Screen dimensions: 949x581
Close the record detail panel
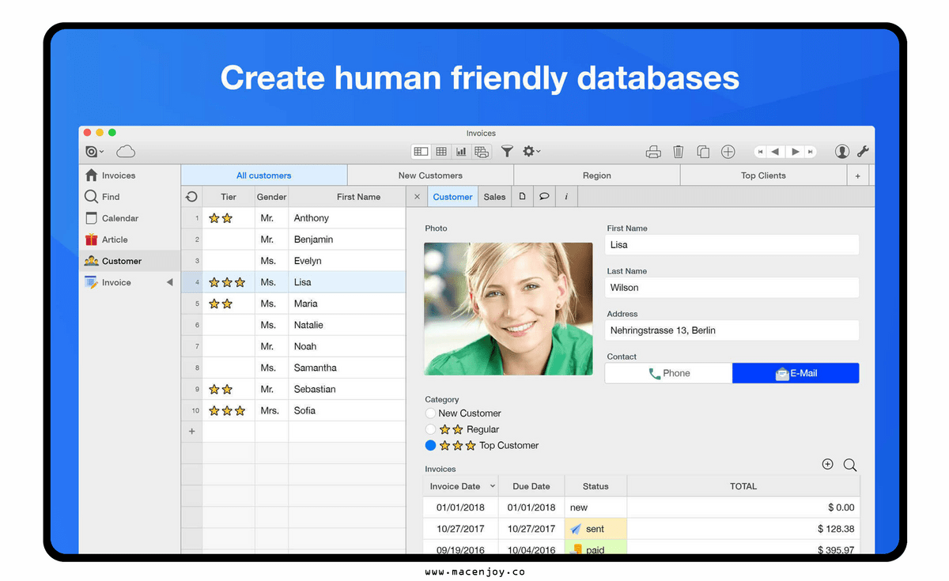pyautogui.click(x=418, y=197)
